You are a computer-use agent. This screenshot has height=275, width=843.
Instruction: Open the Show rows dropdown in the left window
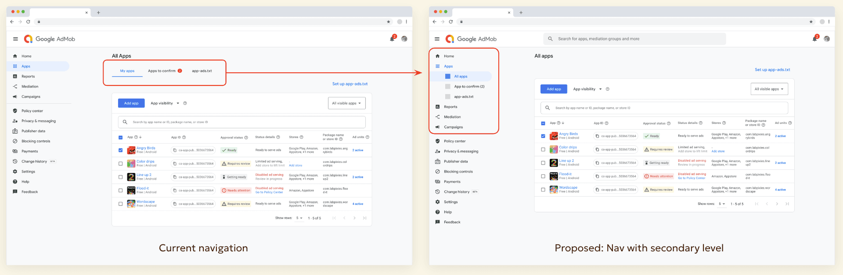(x=299, y=218)
